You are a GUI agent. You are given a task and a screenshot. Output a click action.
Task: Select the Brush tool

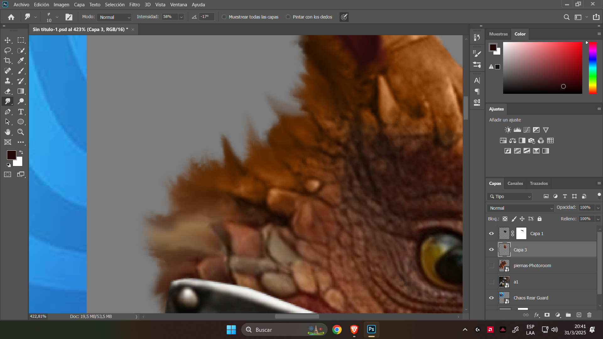coord(21,71)
